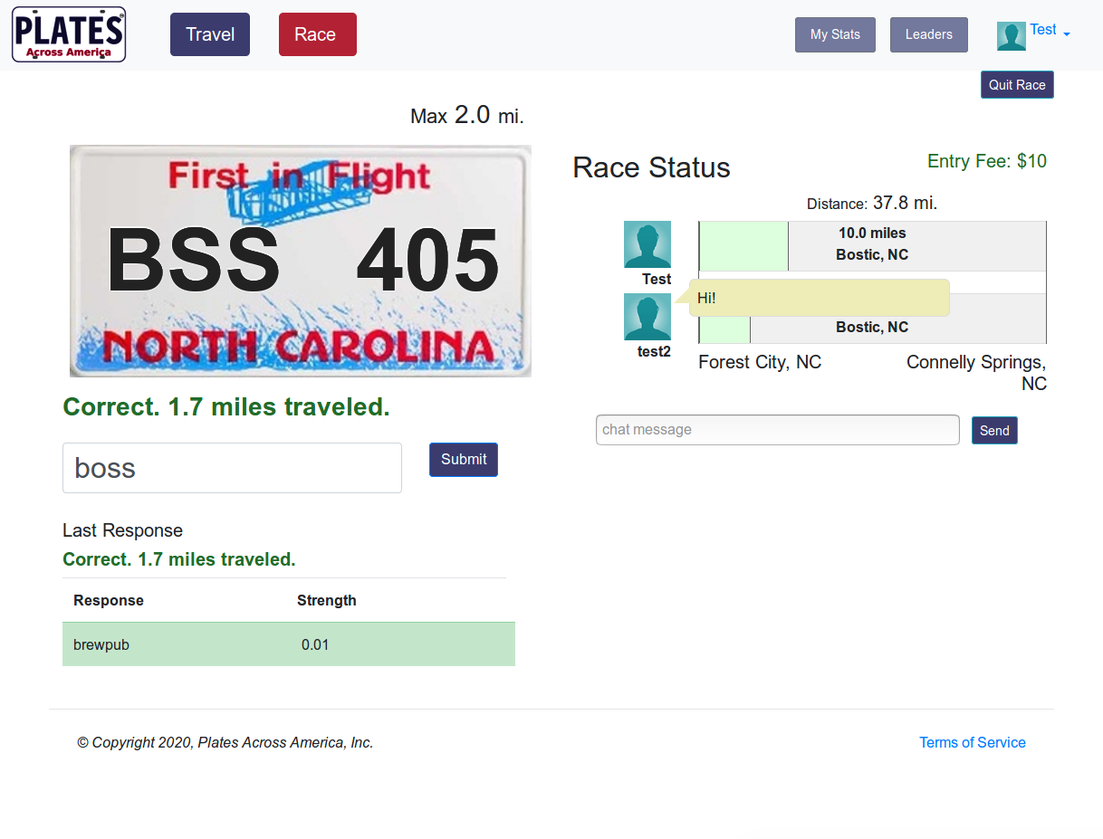Open the Leaders board
Screen dimensions: 1103x839
pos(928,34)
